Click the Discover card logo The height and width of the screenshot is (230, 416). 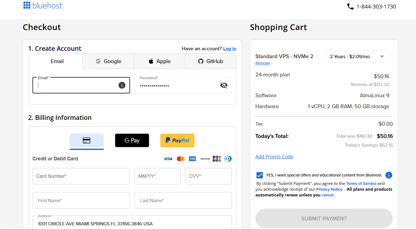coord(205,159)
